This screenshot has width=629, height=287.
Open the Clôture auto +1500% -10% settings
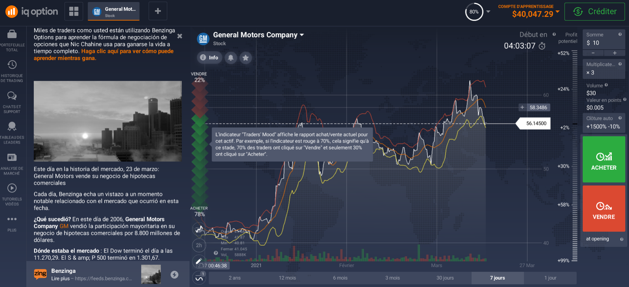coord(604,123)
